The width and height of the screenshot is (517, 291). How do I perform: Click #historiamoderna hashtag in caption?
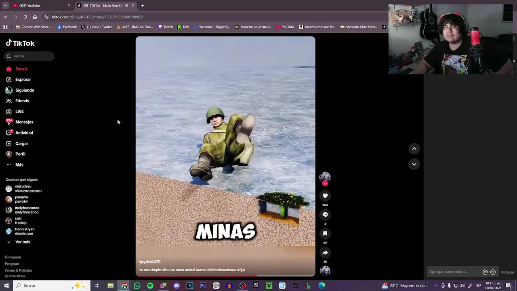click(221, 270)
